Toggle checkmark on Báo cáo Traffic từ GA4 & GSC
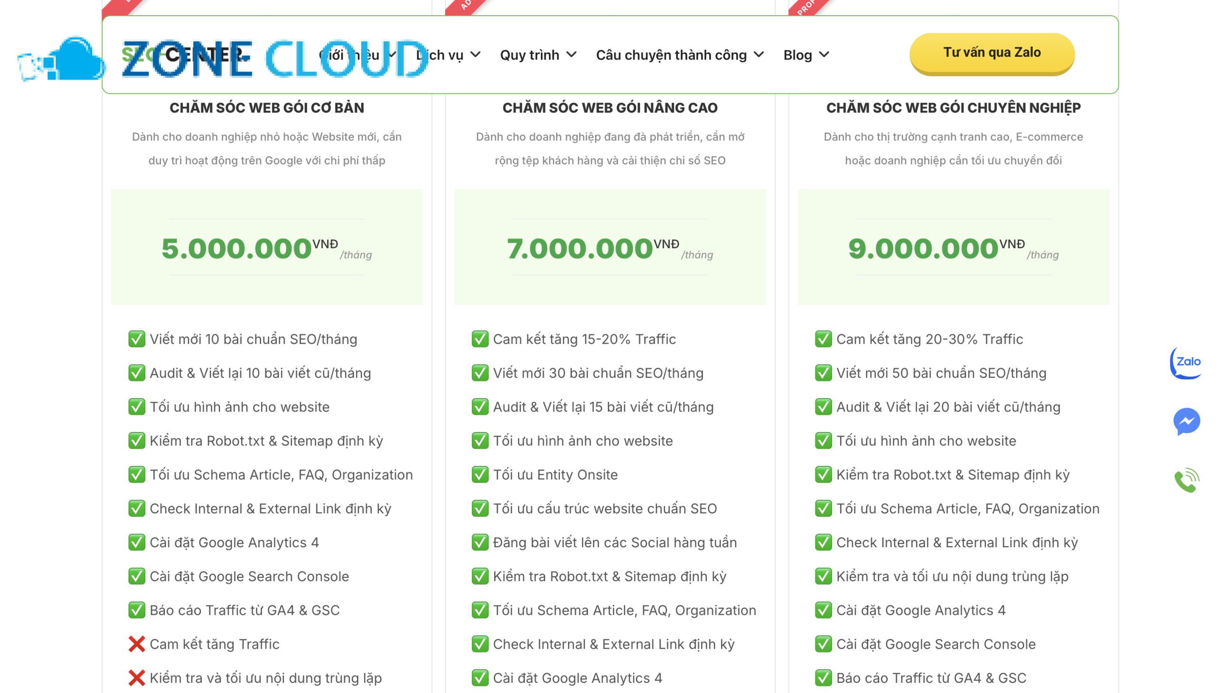 137,610
